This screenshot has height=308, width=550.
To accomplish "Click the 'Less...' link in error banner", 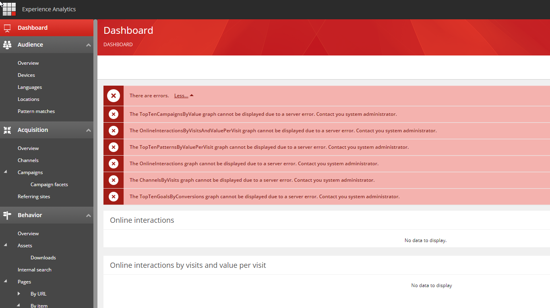I will click(x=181, y=96).
